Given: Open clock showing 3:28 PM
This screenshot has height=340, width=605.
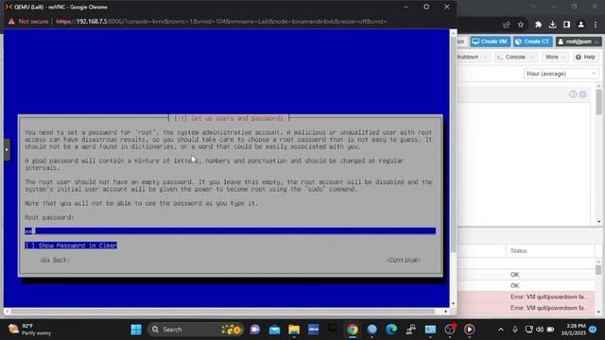Looking at the screenshot, I should (x=574, y=330).
